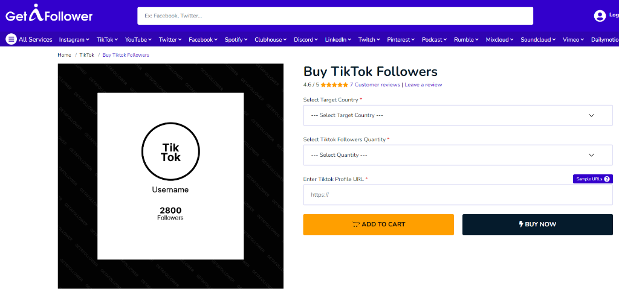This screenshot has width=619, height=295.
Task: Open the Twitch navigation menu
Action: point(369,39)
